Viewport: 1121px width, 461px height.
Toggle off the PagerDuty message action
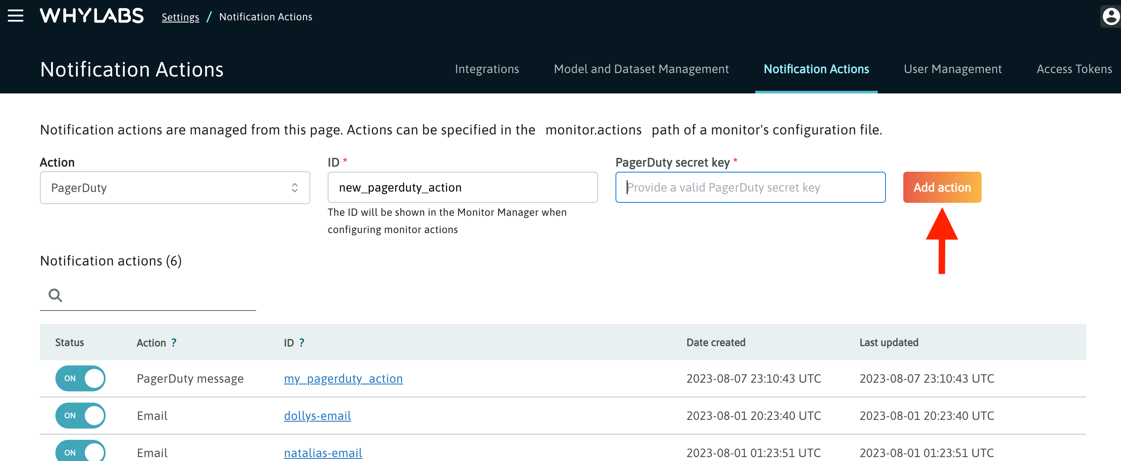pyautogui.click(x=80, y=378)
